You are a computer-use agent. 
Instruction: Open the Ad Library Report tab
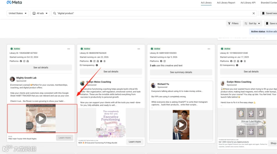226,3
